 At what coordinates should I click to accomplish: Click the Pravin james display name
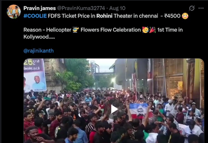40,8
